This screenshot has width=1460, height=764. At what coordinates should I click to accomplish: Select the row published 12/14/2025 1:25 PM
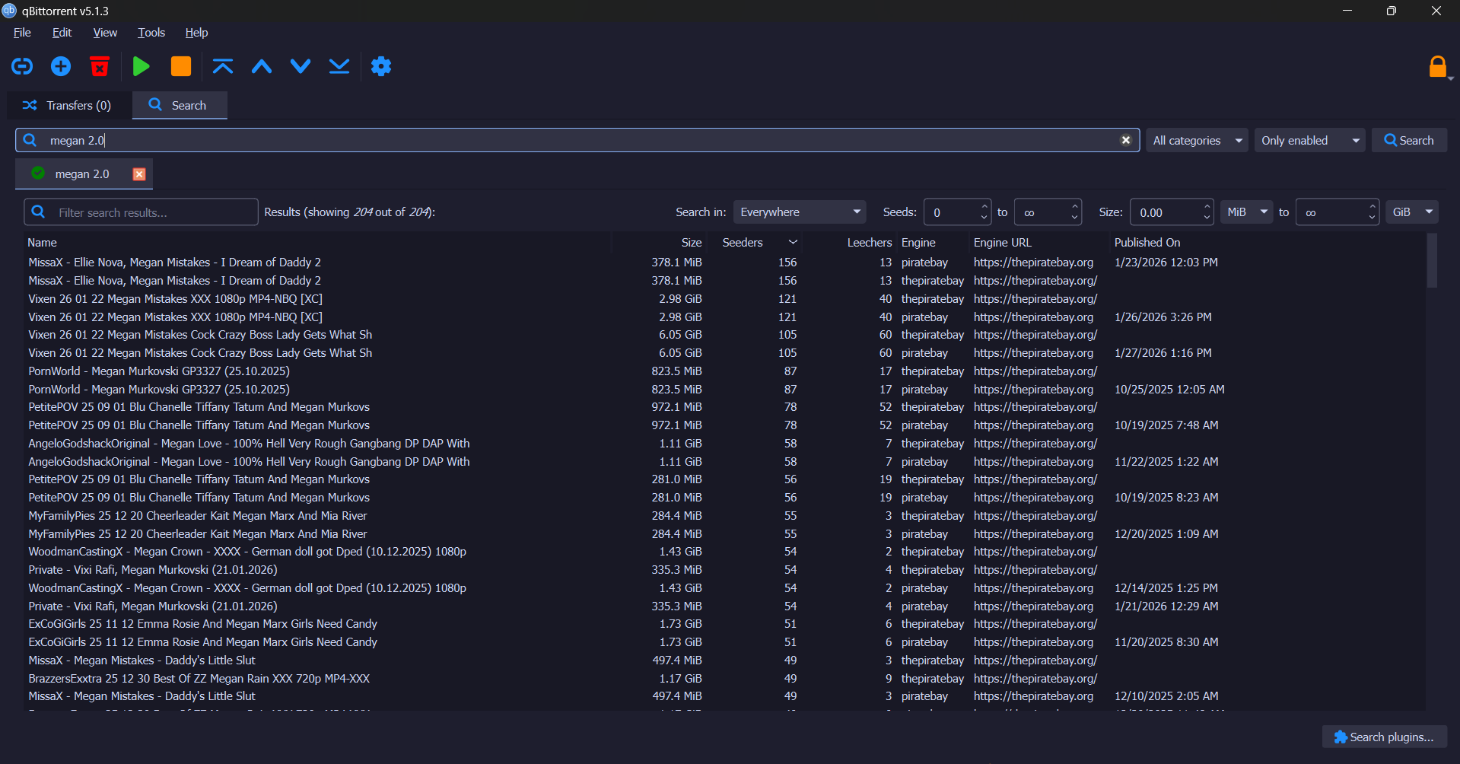point(724,588)
